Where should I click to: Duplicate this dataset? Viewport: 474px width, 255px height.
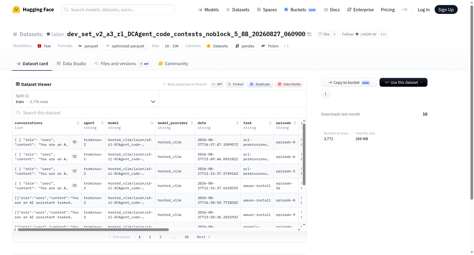260,84
